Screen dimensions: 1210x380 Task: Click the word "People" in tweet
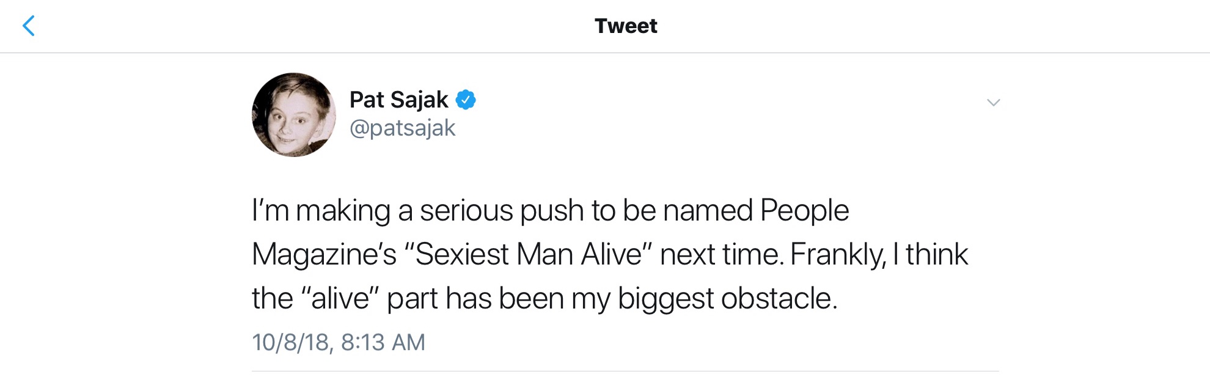804,211
